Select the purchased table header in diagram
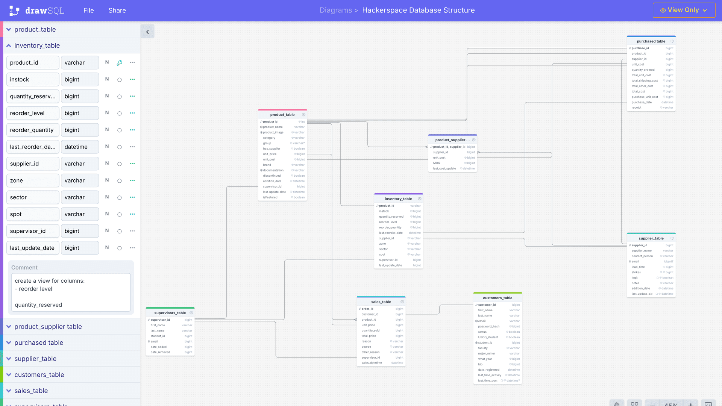This screenshot has height=406, width=722. tap(651, 41)
